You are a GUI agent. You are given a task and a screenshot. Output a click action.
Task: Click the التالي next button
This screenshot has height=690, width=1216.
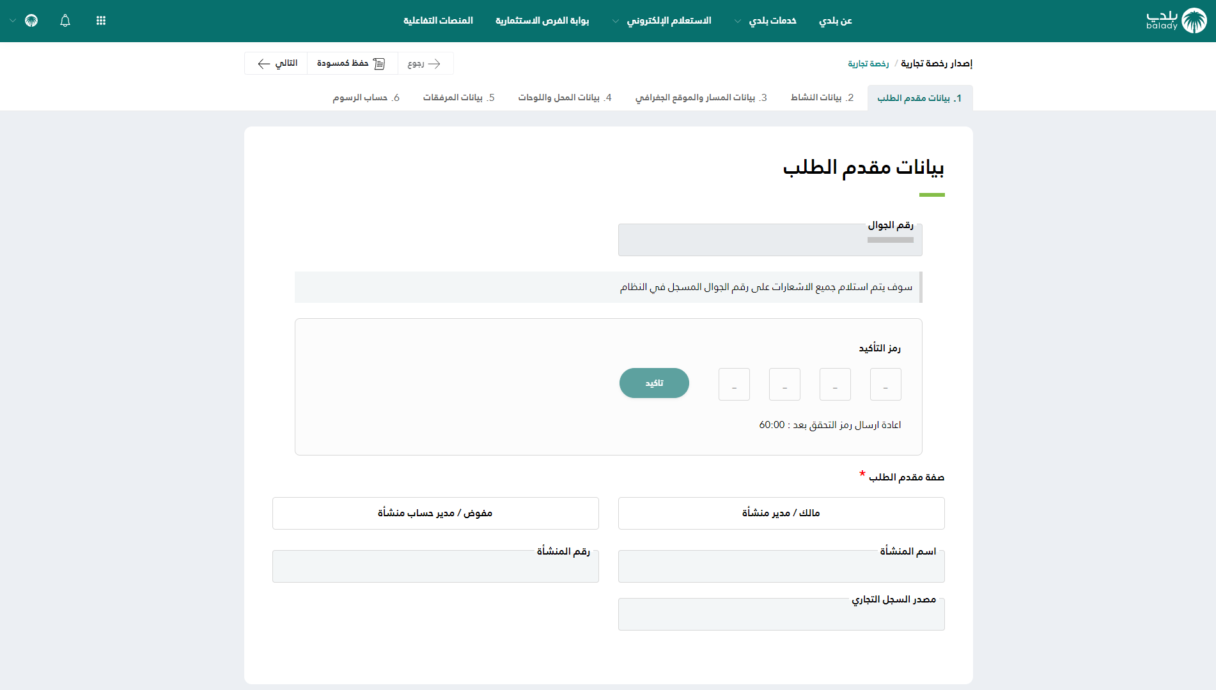276,63
